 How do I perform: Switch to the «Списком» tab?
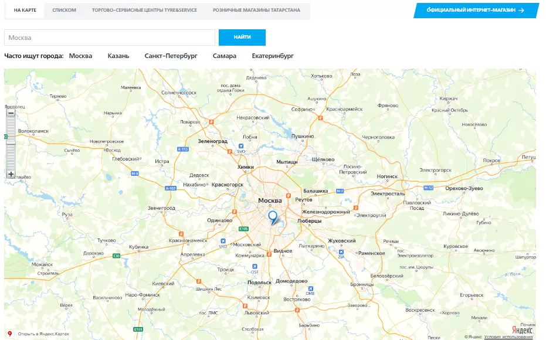64,11
